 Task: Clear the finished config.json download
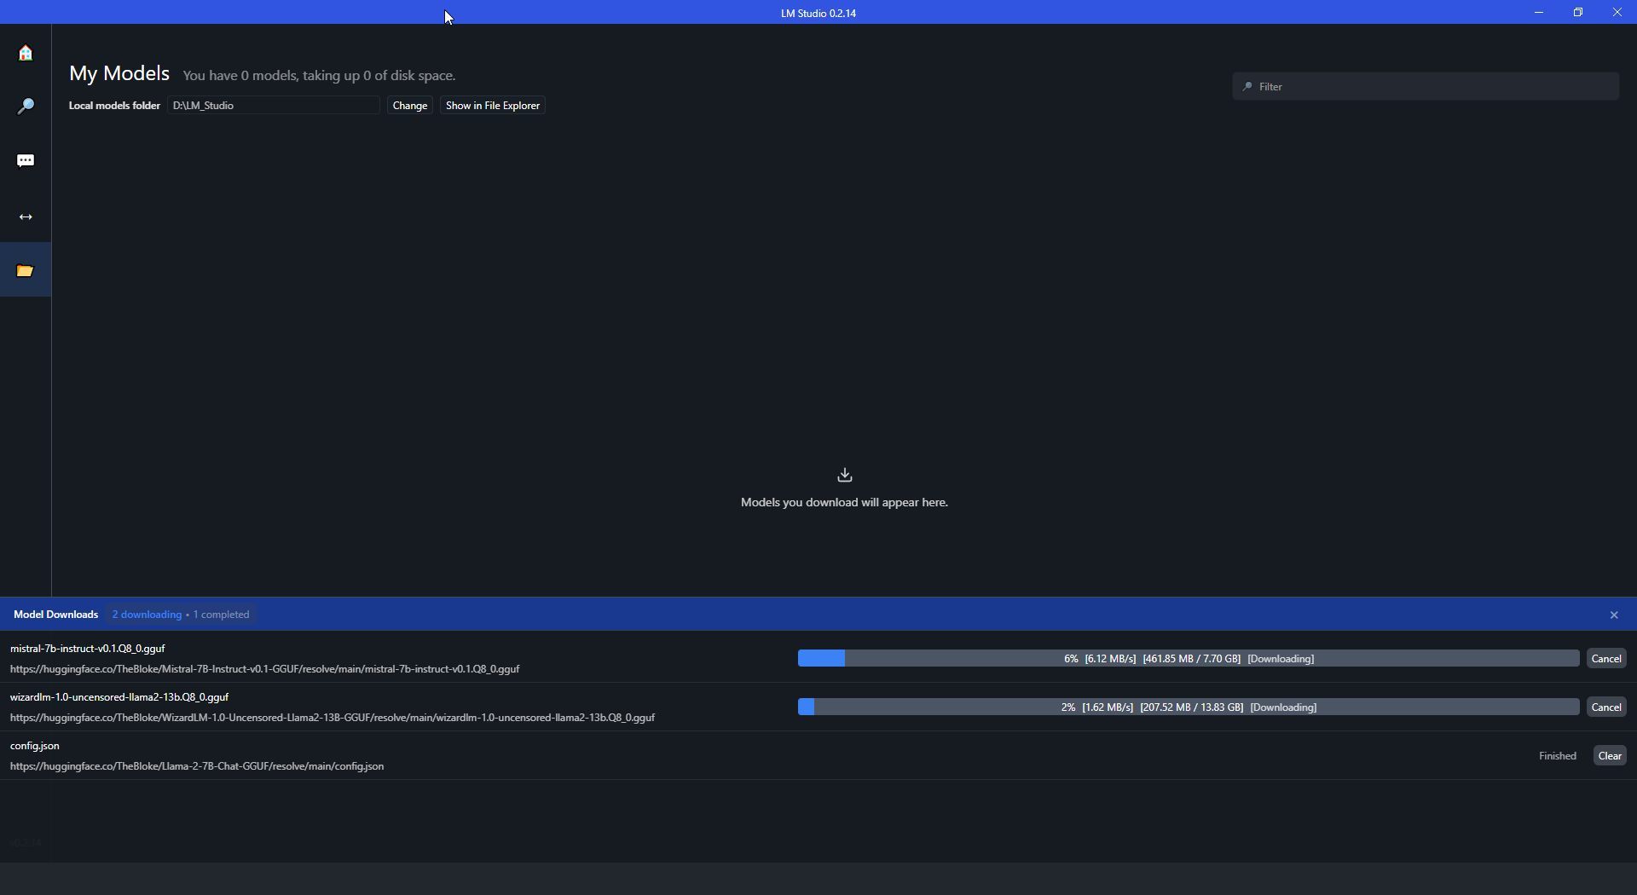pos(1610,756)
